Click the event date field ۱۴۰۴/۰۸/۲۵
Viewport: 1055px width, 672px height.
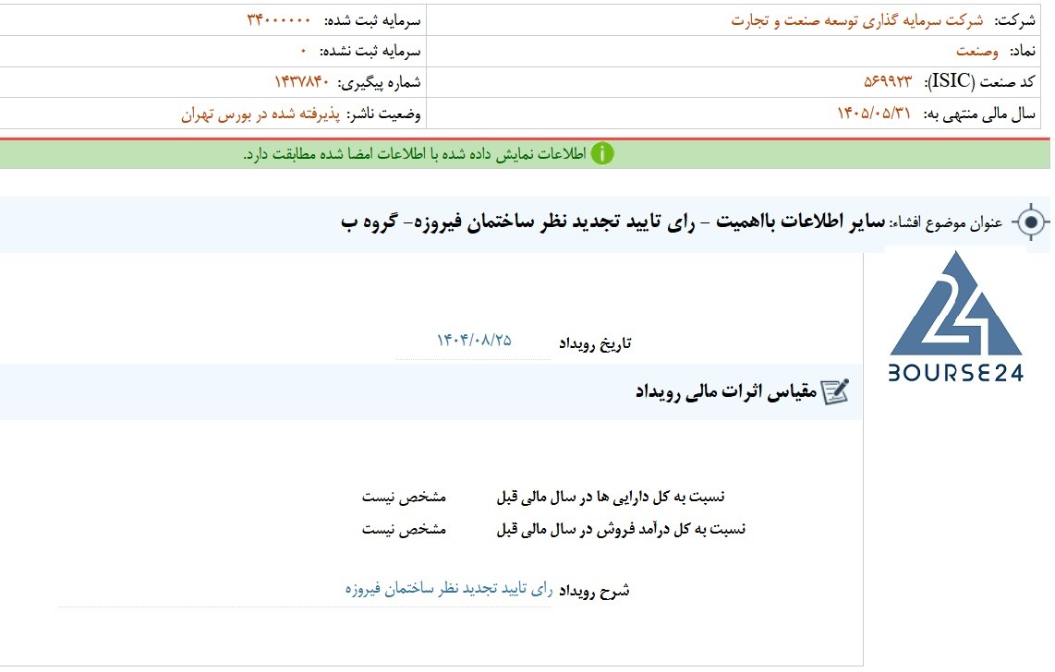474,341
